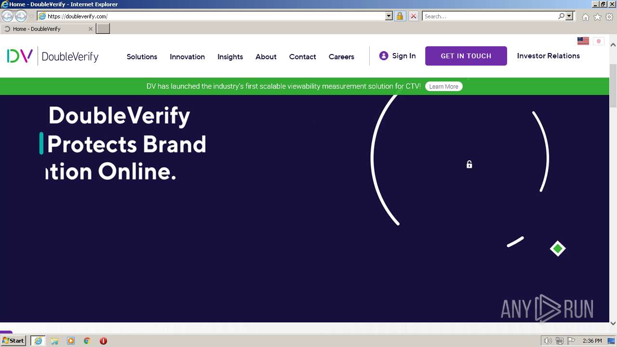Open the Solutions menu
Screen dimensions: 617x347
[142, 56]
